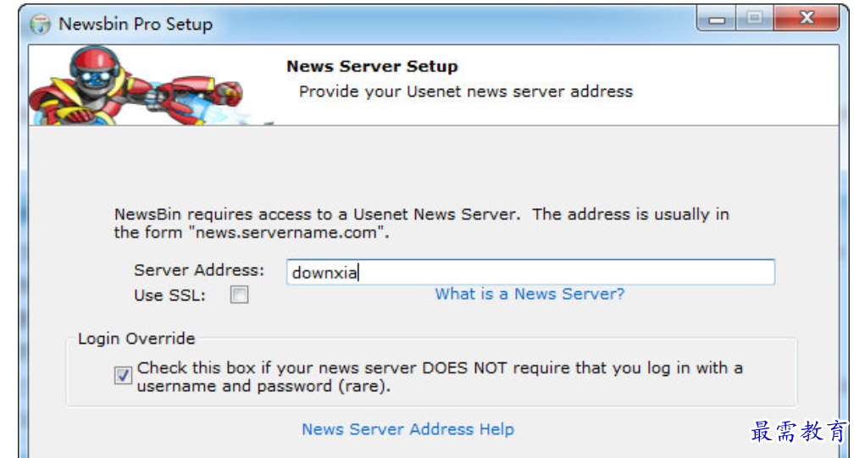Close the Newsbin Pro Setup window

[807, 19]
